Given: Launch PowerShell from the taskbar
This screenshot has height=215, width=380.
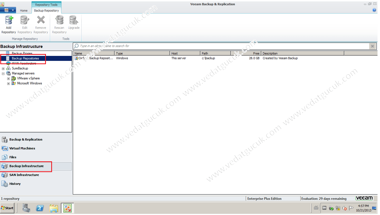Looking at the screenshot, I should 40,208.
